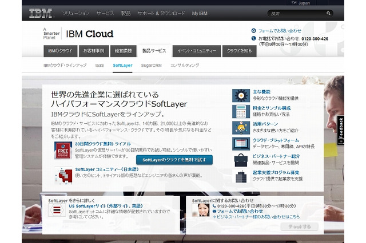Select the IaaS sub-navigation item

[x=100, y=66]
